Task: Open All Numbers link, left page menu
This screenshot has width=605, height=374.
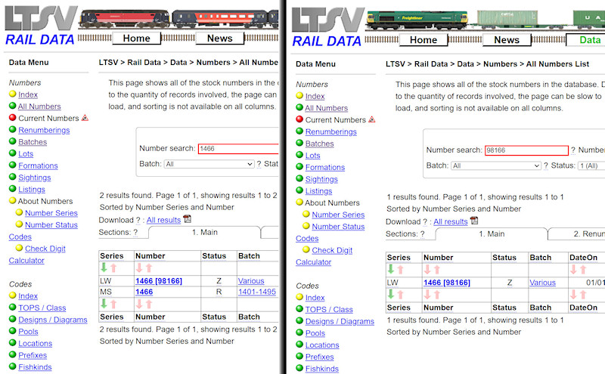Action: [39, 107]
